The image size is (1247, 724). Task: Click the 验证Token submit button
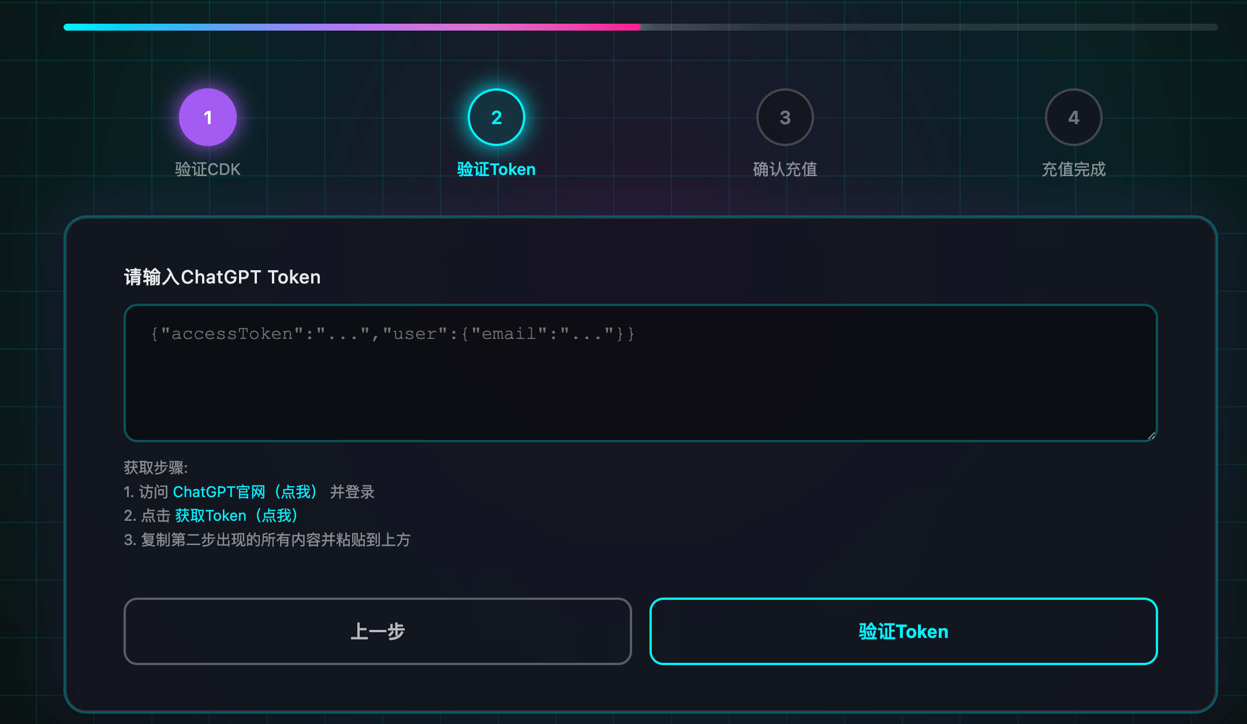(903, 631)
